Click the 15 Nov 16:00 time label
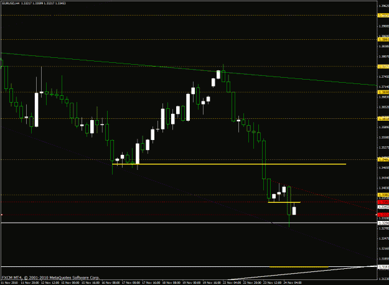Viewport: 389px width, 285px height. pos(90,283)
